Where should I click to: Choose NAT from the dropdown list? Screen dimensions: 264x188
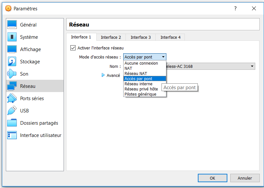point(128,68)
